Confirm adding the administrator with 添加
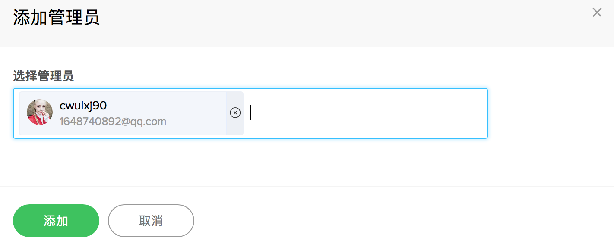Viewport: 614px width, 244px height. tap(56, 221)
